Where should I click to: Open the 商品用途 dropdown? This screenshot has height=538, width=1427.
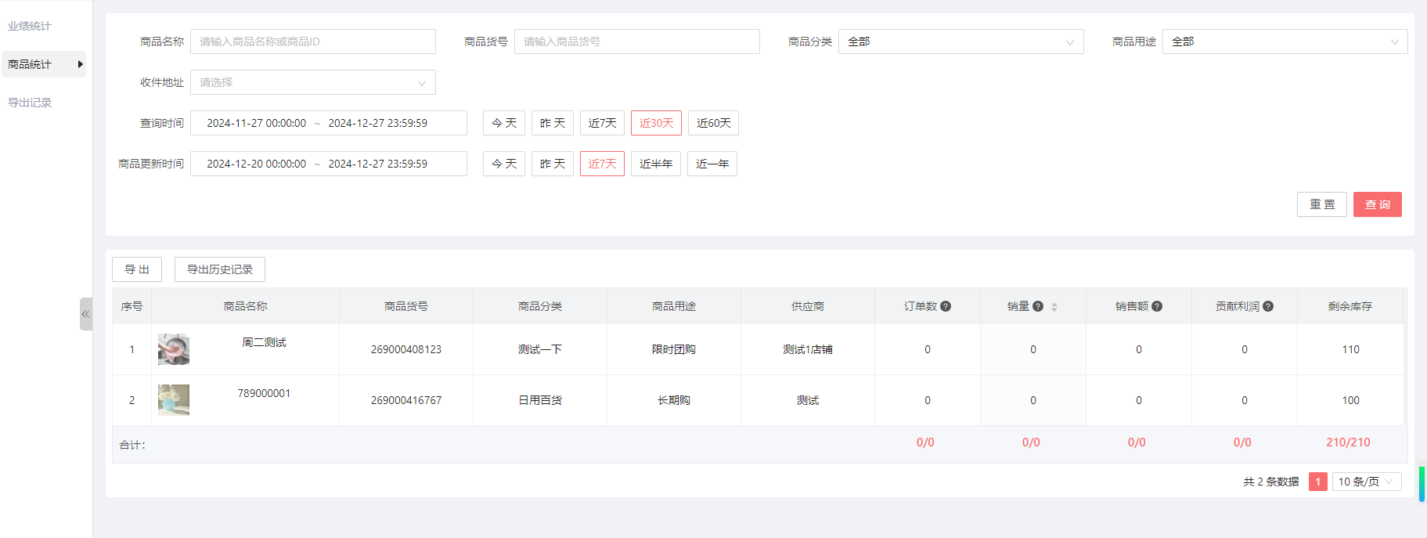[1285, 42]
